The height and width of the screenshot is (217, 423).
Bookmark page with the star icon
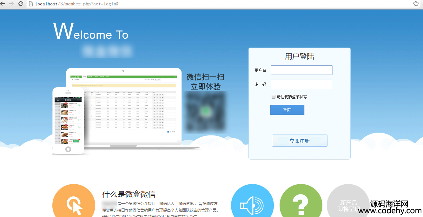coord(416,4)
